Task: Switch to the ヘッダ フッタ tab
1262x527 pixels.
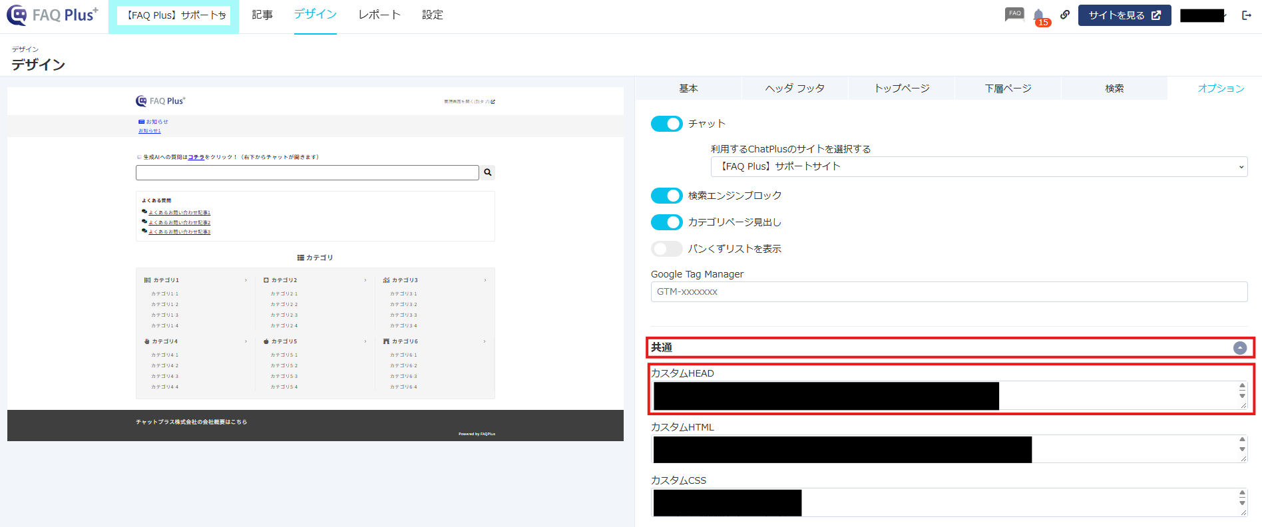Action: (795, 88)
